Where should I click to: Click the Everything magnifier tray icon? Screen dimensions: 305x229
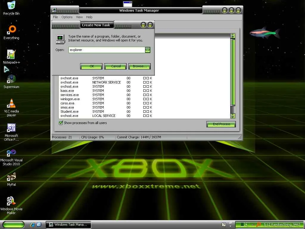coord(258,225)
